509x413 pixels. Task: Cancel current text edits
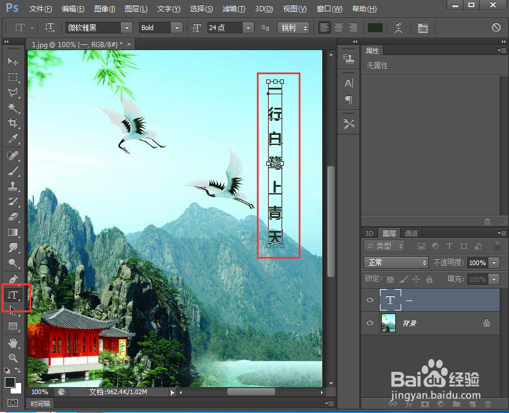coord(496,28)
